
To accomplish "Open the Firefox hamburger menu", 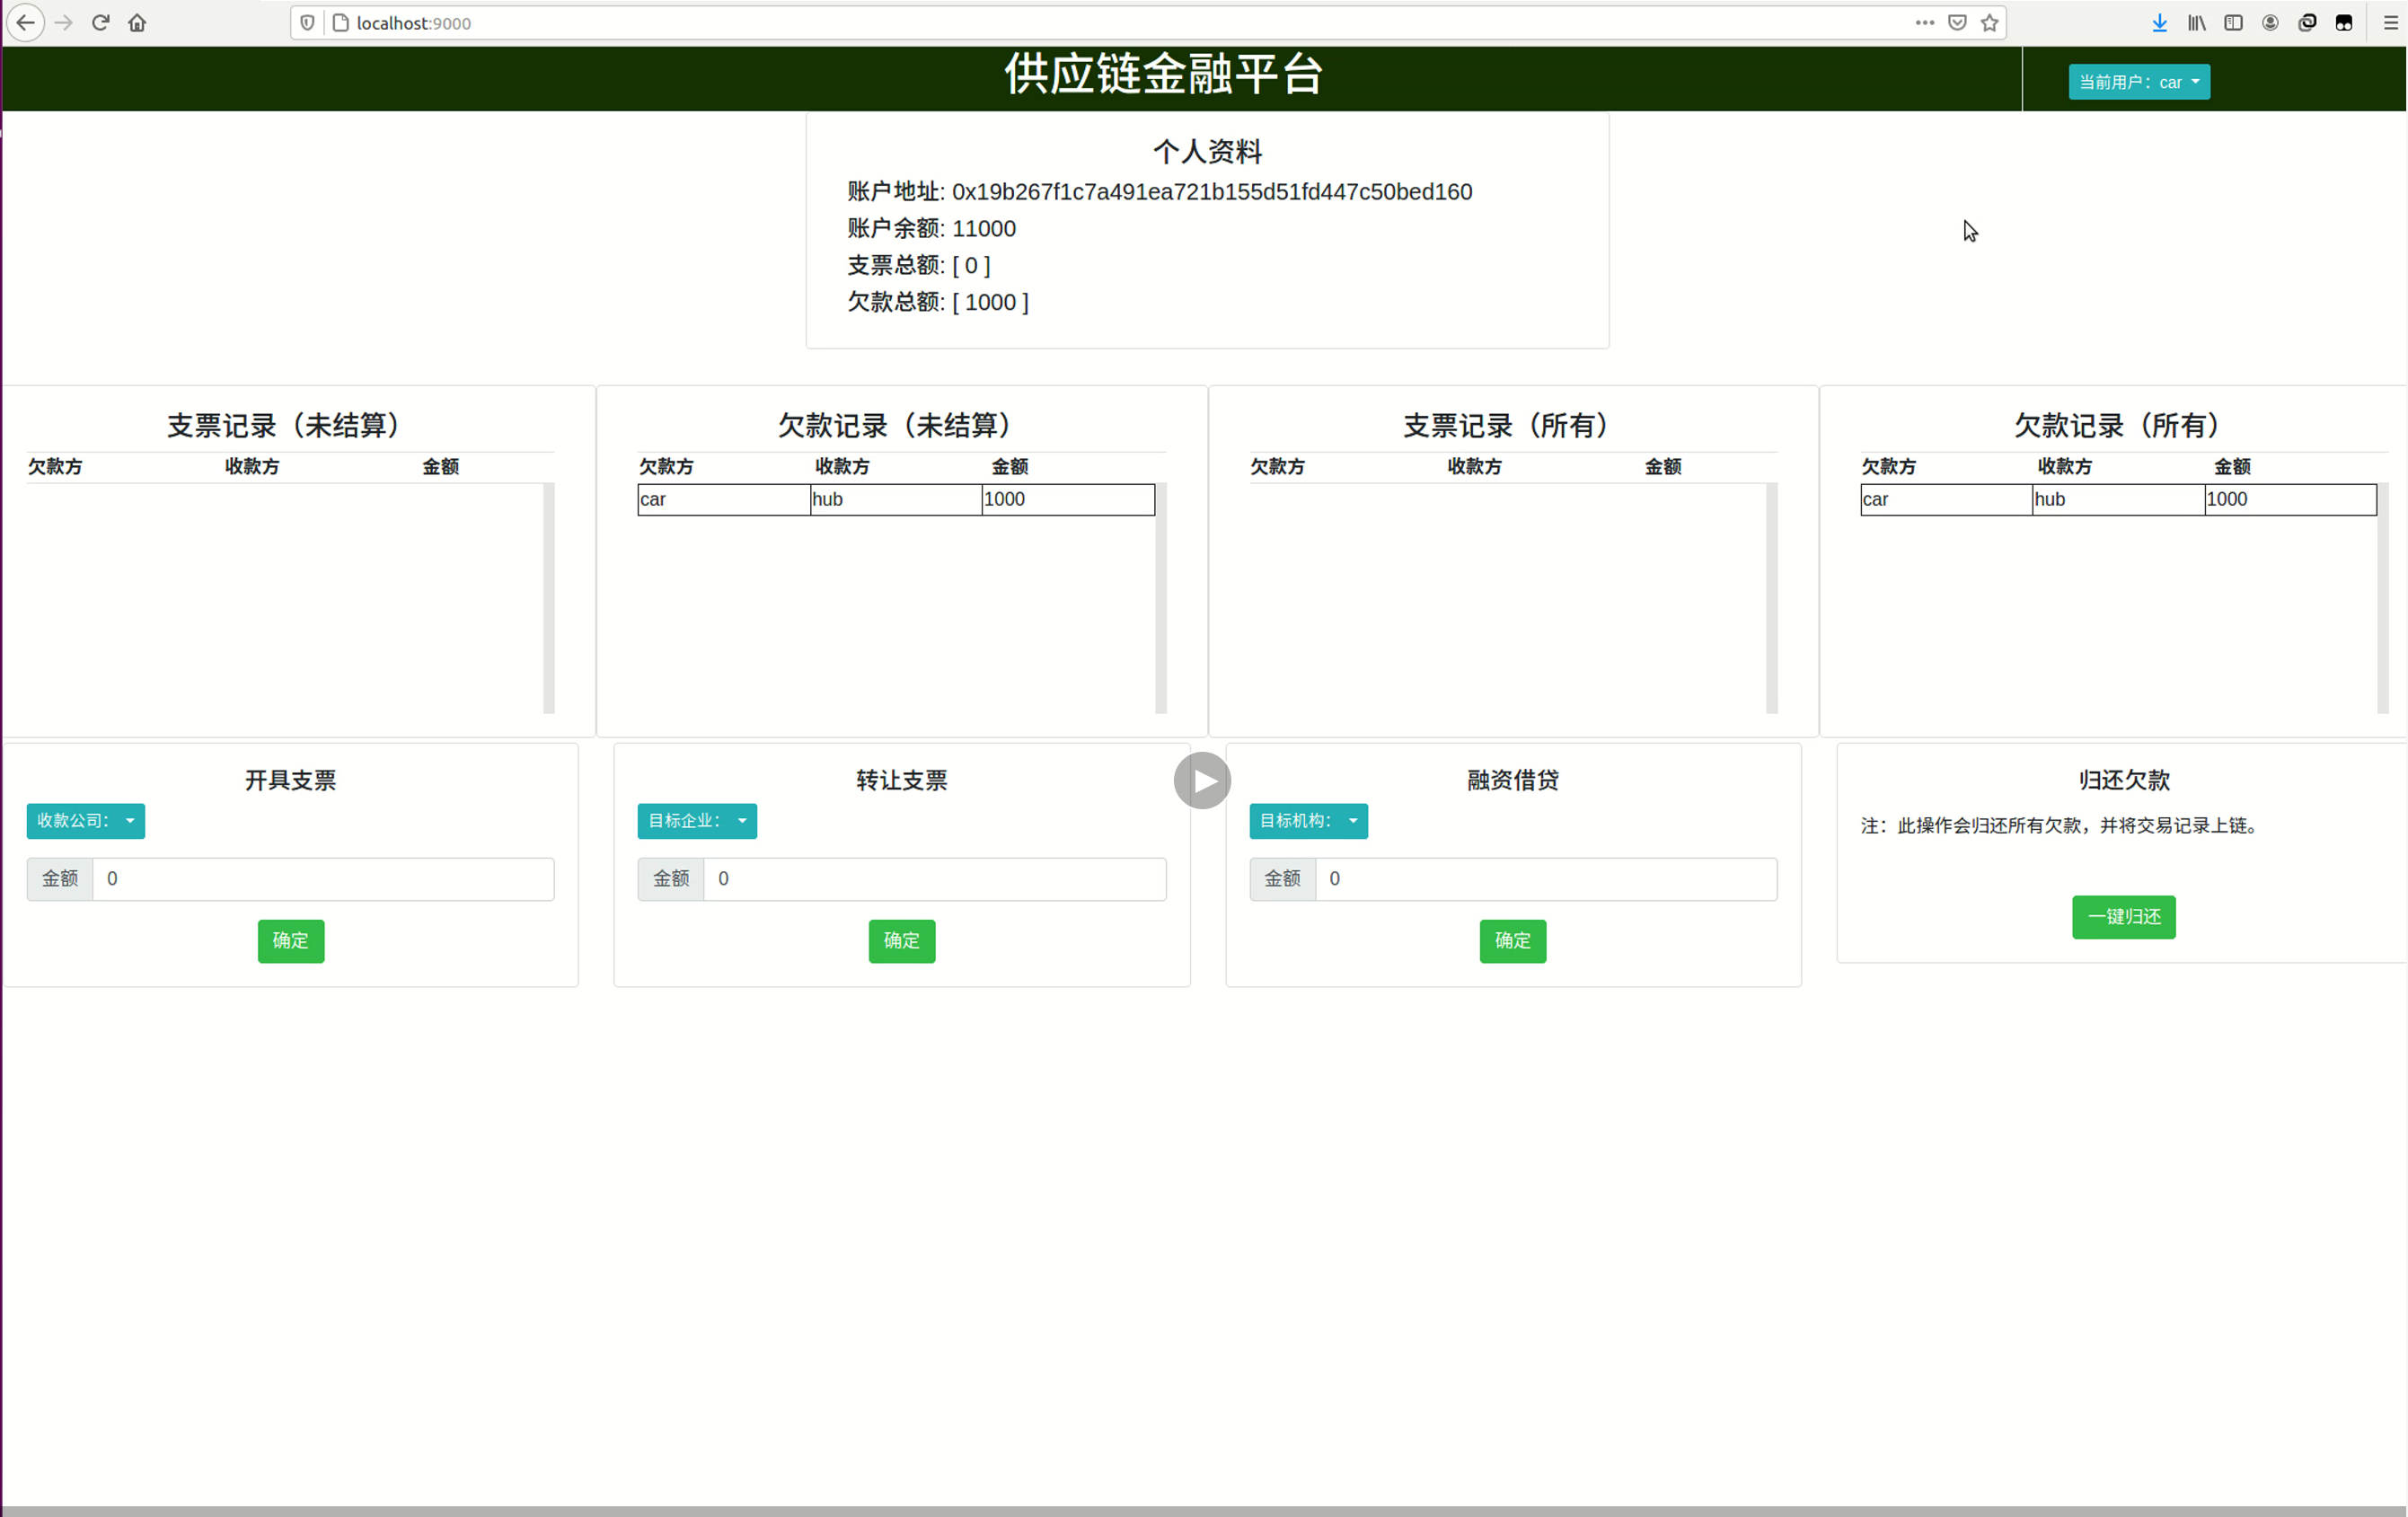I will 2390,22.
